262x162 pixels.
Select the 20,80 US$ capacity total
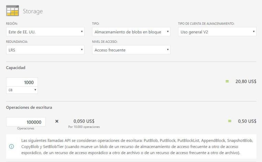[246, 82]
